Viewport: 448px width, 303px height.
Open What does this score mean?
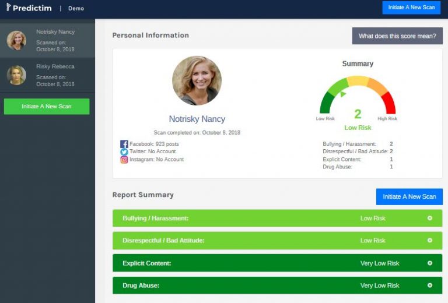pos(397,36)
